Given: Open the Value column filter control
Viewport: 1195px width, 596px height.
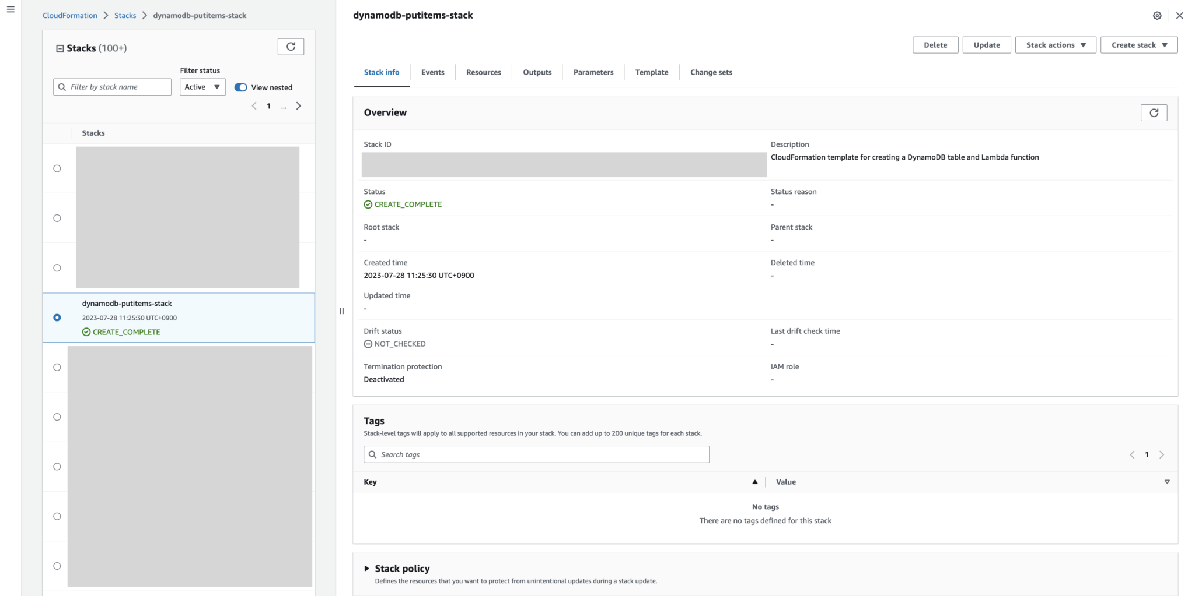Looking at the screenshot, I should point(1167,482).
